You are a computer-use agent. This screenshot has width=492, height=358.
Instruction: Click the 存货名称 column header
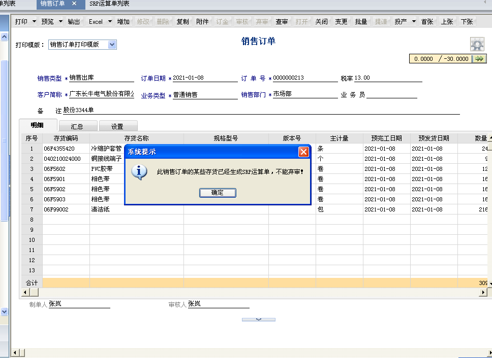(137, 138)
